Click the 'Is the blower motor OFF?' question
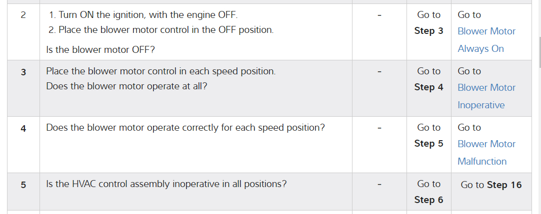Viewport: 541px width, 214px height. 97,50
